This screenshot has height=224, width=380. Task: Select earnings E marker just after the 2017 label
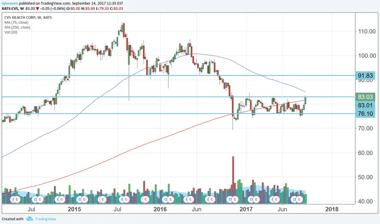(x=256, y=200)
